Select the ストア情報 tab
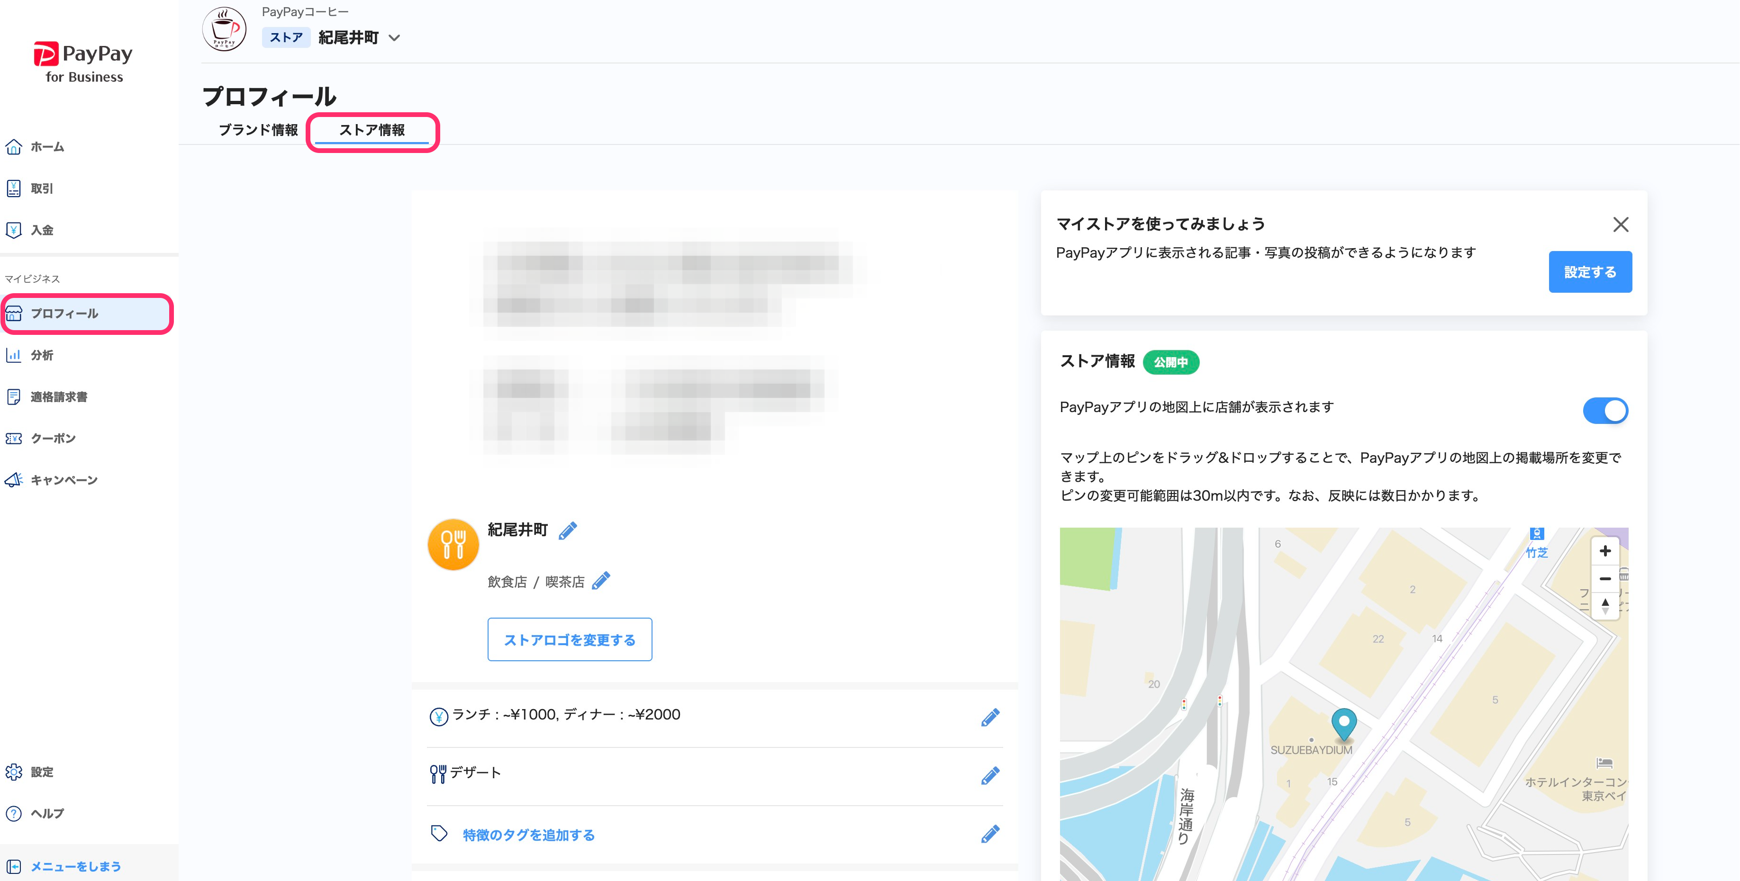 click(x=372, y=130)
